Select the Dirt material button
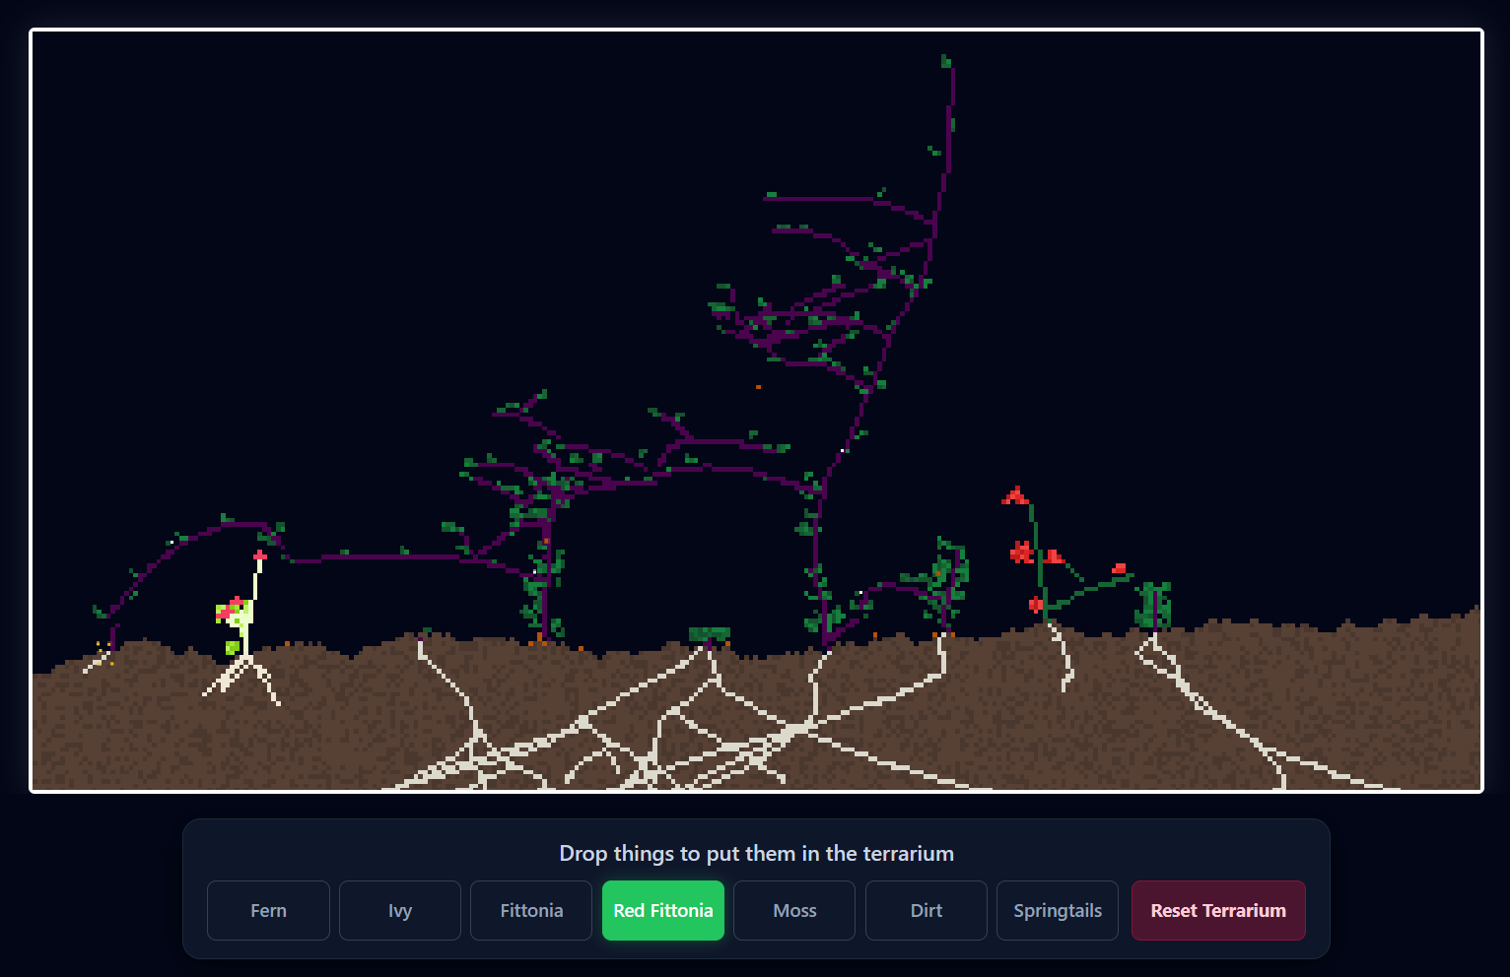 927,910
